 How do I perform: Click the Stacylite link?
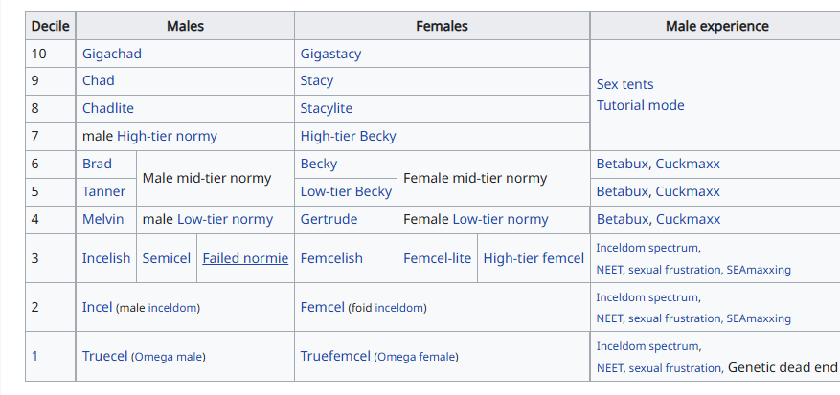(326, 109)
